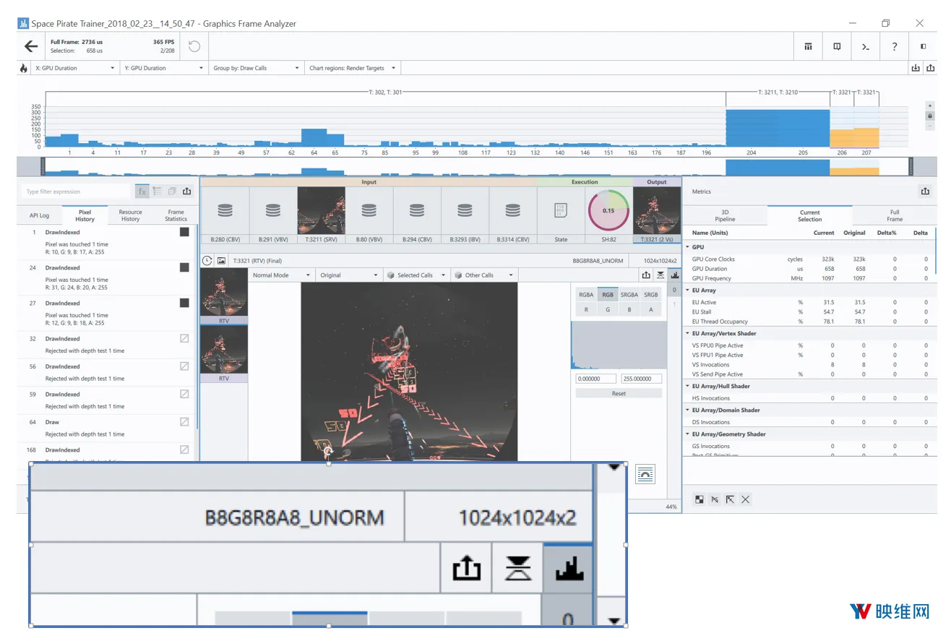Select the T:3321 (2 Vs) output thumbnail
This screenshot has width=951, height=641.
pos(657,215)
